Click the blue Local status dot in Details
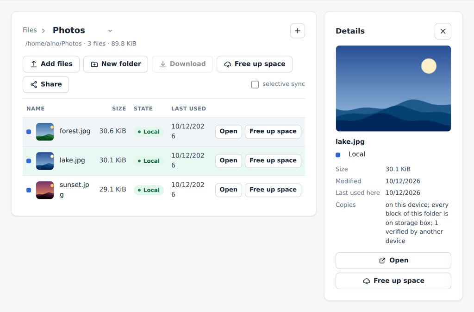This screenshot has width=474, height=312. pos(338,155)
